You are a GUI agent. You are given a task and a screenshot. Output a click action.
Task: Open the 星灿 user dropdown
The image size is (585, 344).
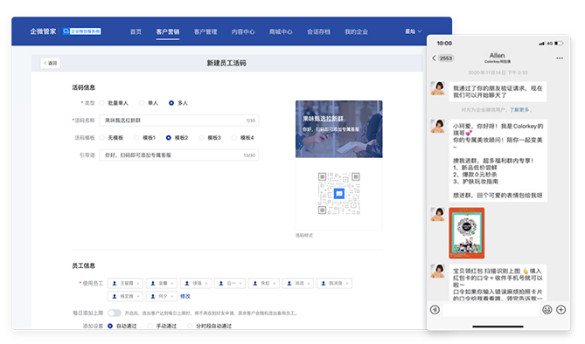click(414, 31)
